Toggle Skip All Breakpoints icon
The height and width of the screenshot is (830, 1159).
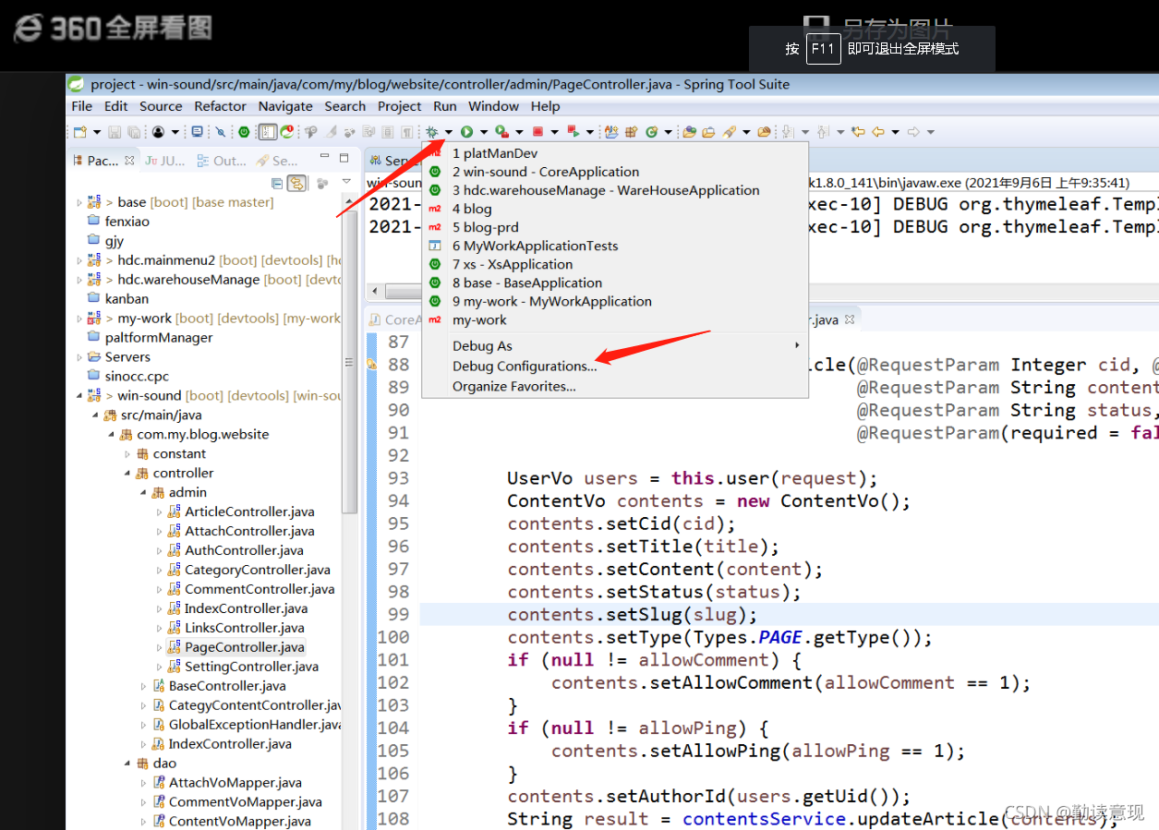[x=220, y=132]
